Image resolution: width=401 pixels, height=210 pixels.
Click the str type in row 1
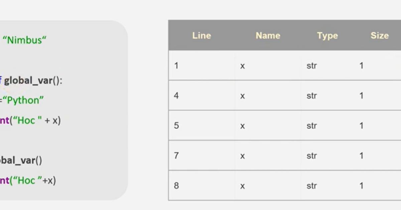pos(311,66)
